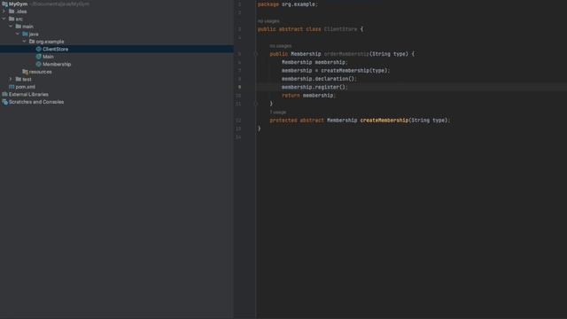Click 'package' keyword on line 1
This screenshot has height=319, width=567.
tap(268, 4)
